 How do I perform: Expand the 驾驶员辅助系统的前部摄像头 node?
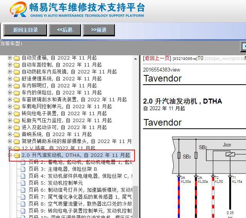[10, 141]
